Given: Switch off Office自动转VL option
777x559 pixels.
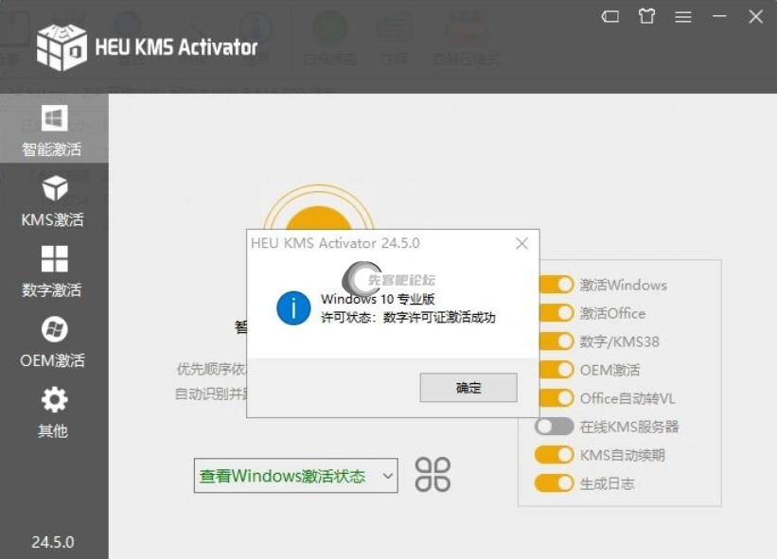Looking at the screenshot, I should 555,398.
